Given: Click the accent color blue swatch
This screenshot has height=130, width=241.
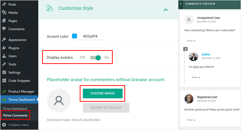Looking at the screenshot, I should (x=74, y=36).
